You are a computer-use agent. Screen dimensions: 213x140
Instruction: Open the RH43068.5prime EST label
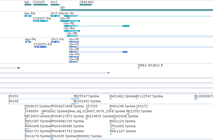click(38, 127)
